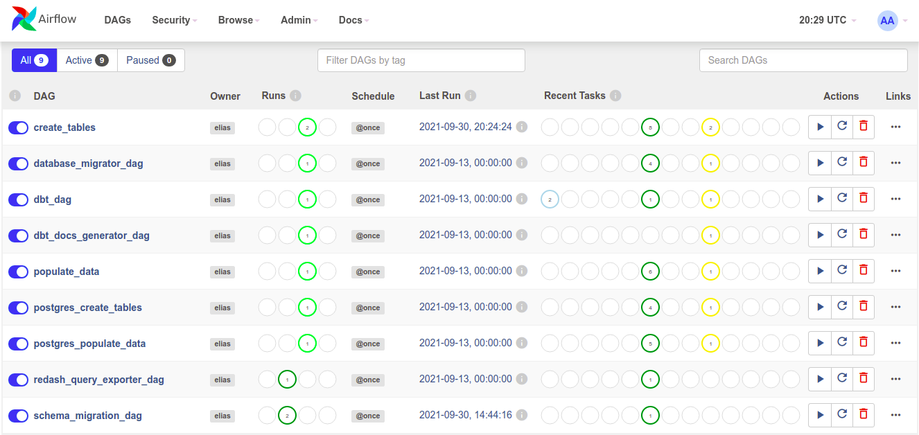Trigger the dbt_dag play button
This screenshot has width=919, height=435.
point(820,199)
